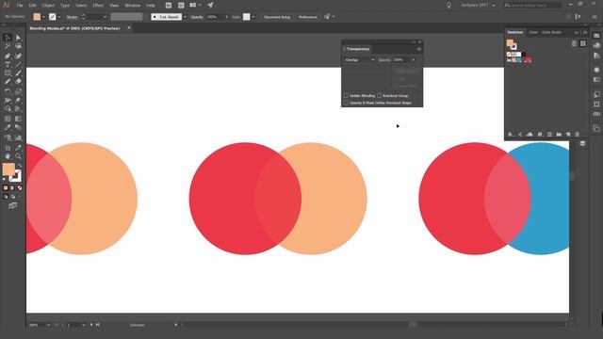Open Transparency panel options menu
The height and width of the screenshot is (339, 603).
click(418, 49)
